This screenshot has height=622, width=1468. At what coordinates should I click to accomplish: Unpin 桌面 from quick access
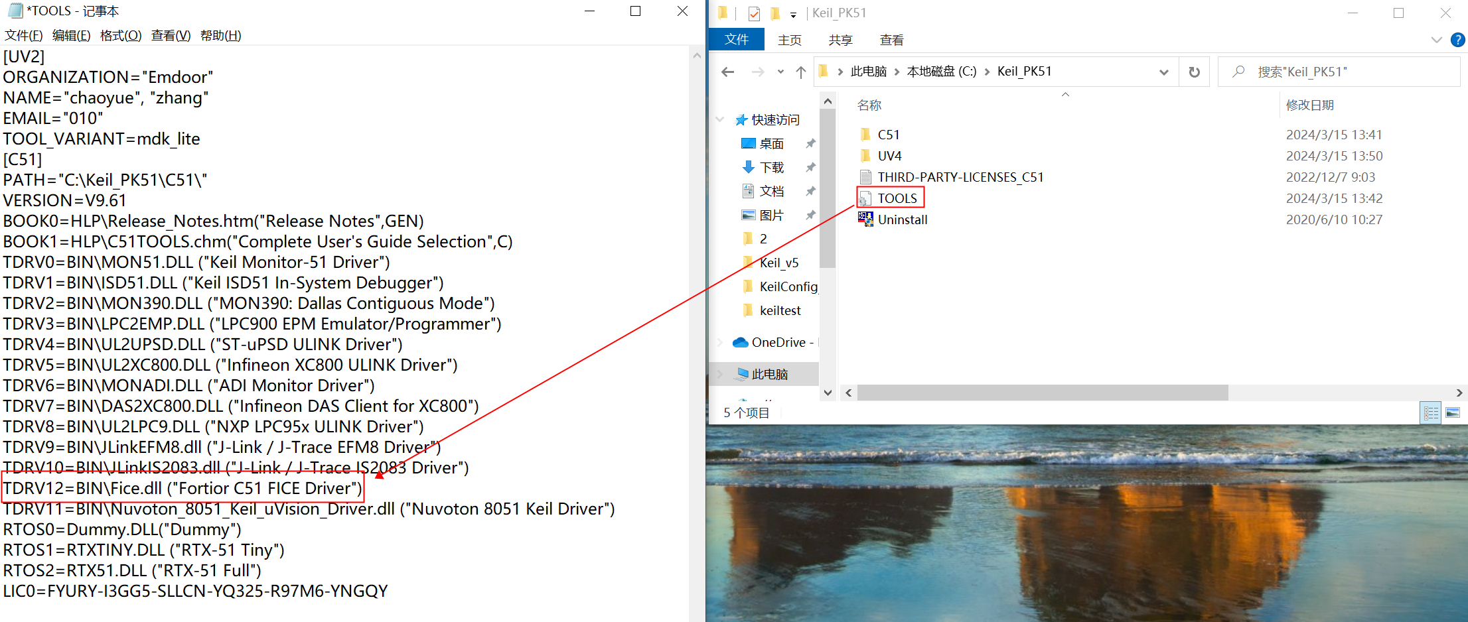coord(810,144)
